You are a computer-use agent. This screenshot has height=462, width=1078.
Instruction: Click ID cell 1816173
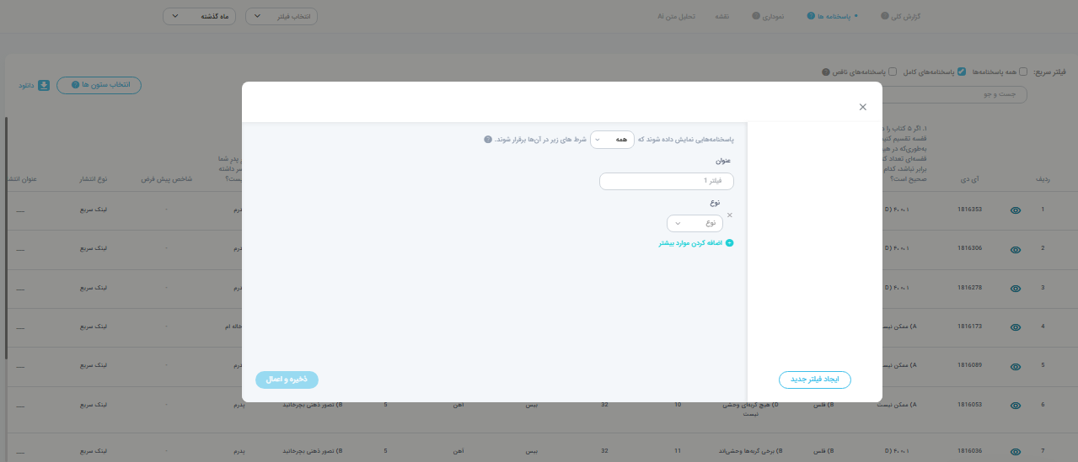(970, 327)
